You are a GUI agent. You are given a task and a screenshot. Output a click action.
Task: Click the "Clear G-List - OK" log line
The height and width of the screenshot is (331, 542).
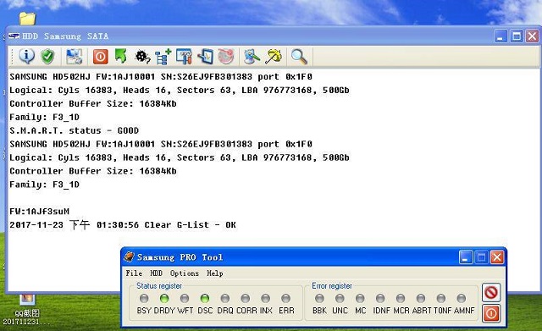[x=123, y=225]
